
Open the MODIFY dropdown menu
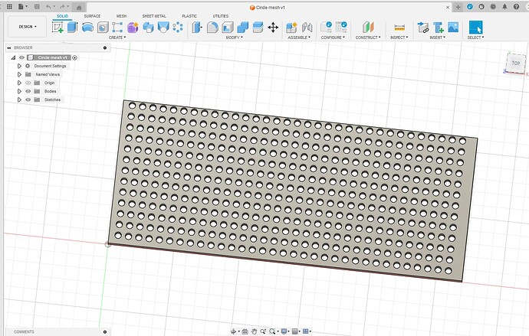pos(234,38)
